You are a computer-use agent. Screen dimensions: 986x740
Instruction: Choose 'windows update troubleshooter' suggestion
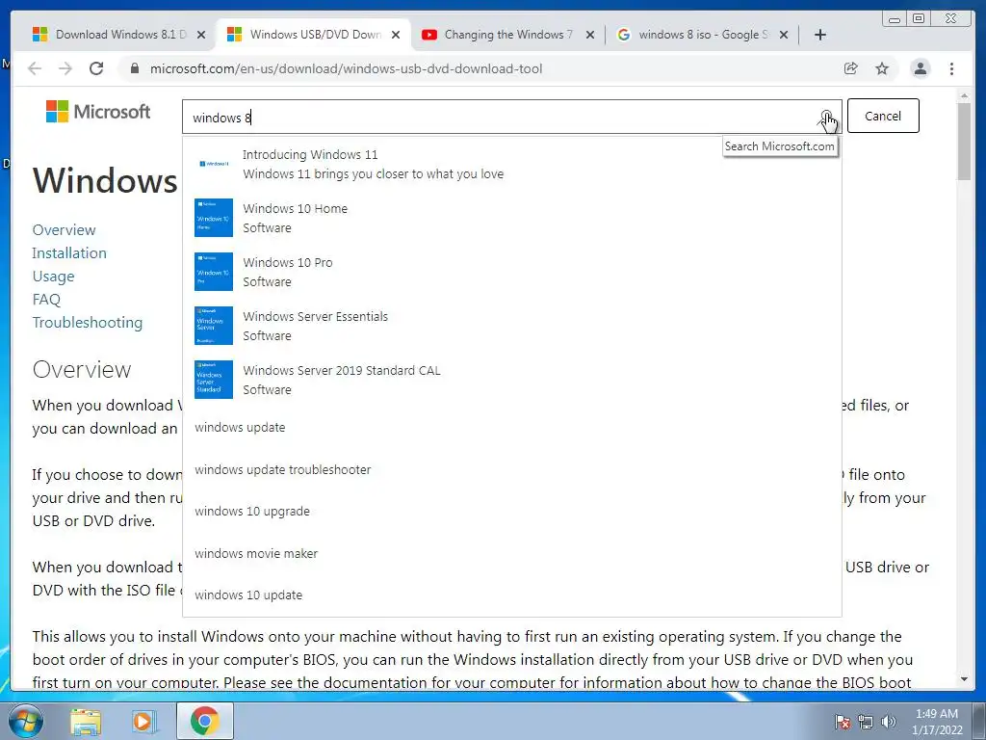(282, 469)
